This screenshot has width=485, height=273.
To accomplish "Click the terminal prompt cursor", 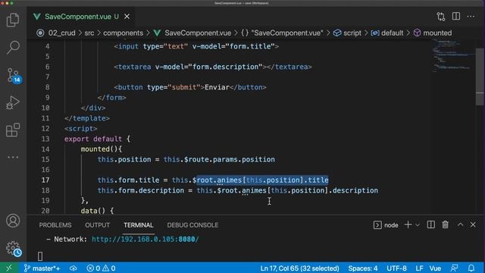I will pyautogui.click(x=40, y=256).
